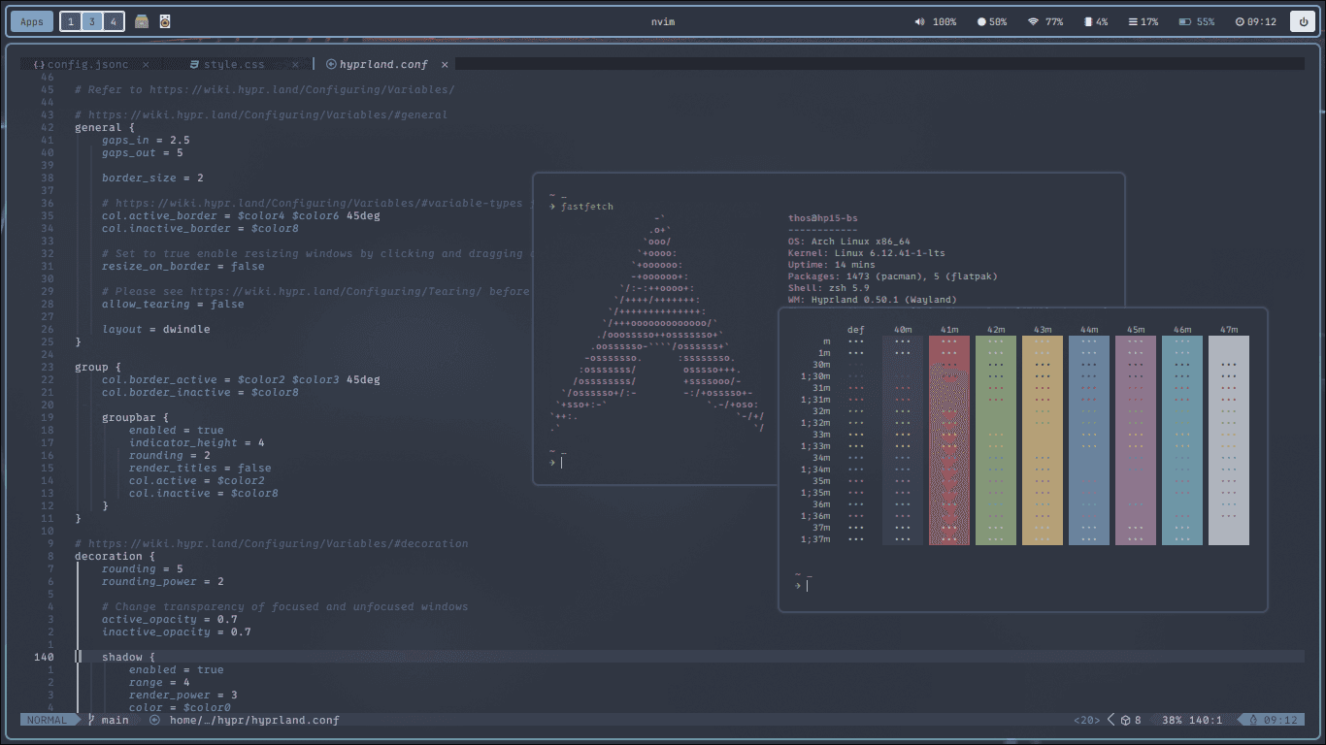Click the first taskbar app icon after workspaces

142,21
